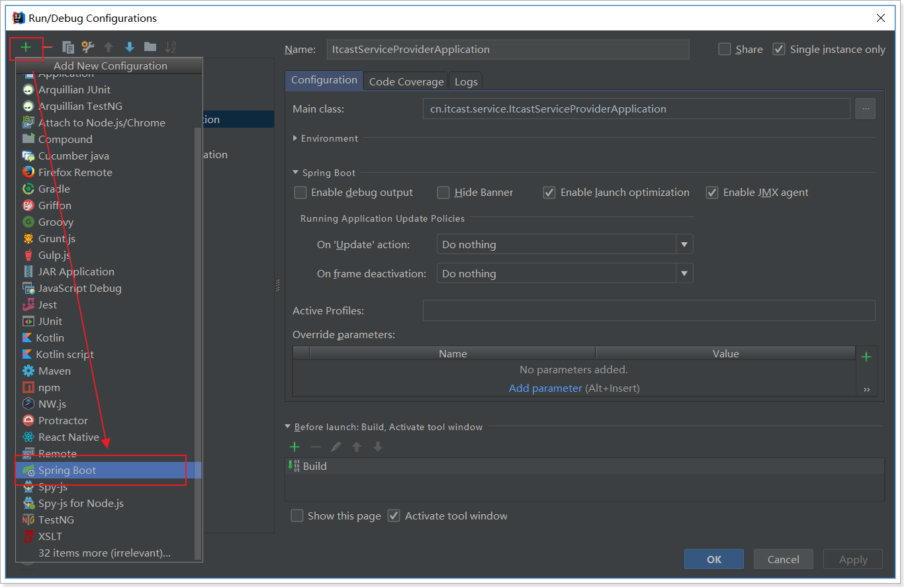Move configuration down with blue arrow icon
Image resolution: width=904 pixels, height=587 pixels.
point(130,48)
